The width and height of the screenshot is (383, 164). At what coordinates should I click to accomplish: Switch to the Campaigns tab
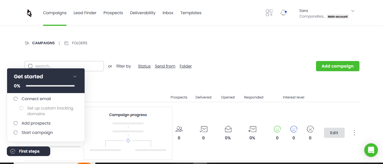tap(55, 13)
